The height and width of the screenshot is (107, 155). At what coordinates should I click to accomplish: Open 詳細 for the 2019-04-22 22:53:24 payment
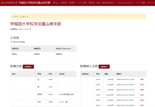(x=142, y=79)
